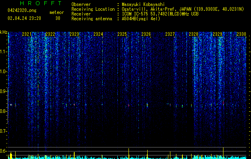Image resolution: width=251 pixels, height=159 pixels.
Task: Click the 2327 time marker
Action: [x=170, y=34]
